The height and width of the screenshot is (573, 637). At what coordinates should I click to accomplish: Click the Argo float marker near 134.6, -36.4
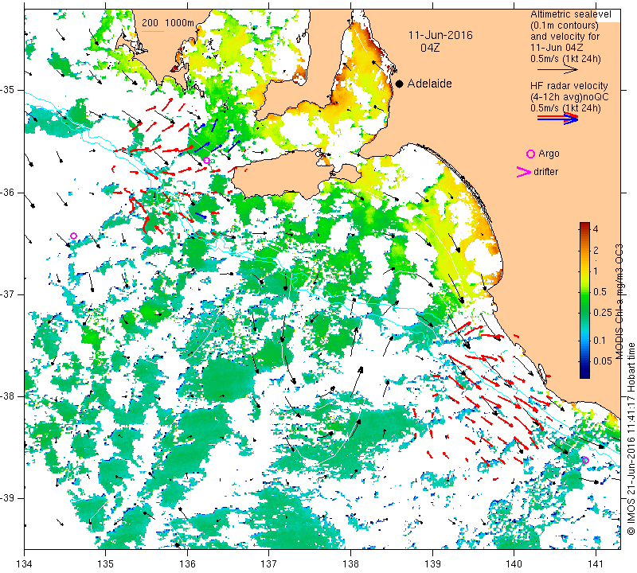click(73, 236)
